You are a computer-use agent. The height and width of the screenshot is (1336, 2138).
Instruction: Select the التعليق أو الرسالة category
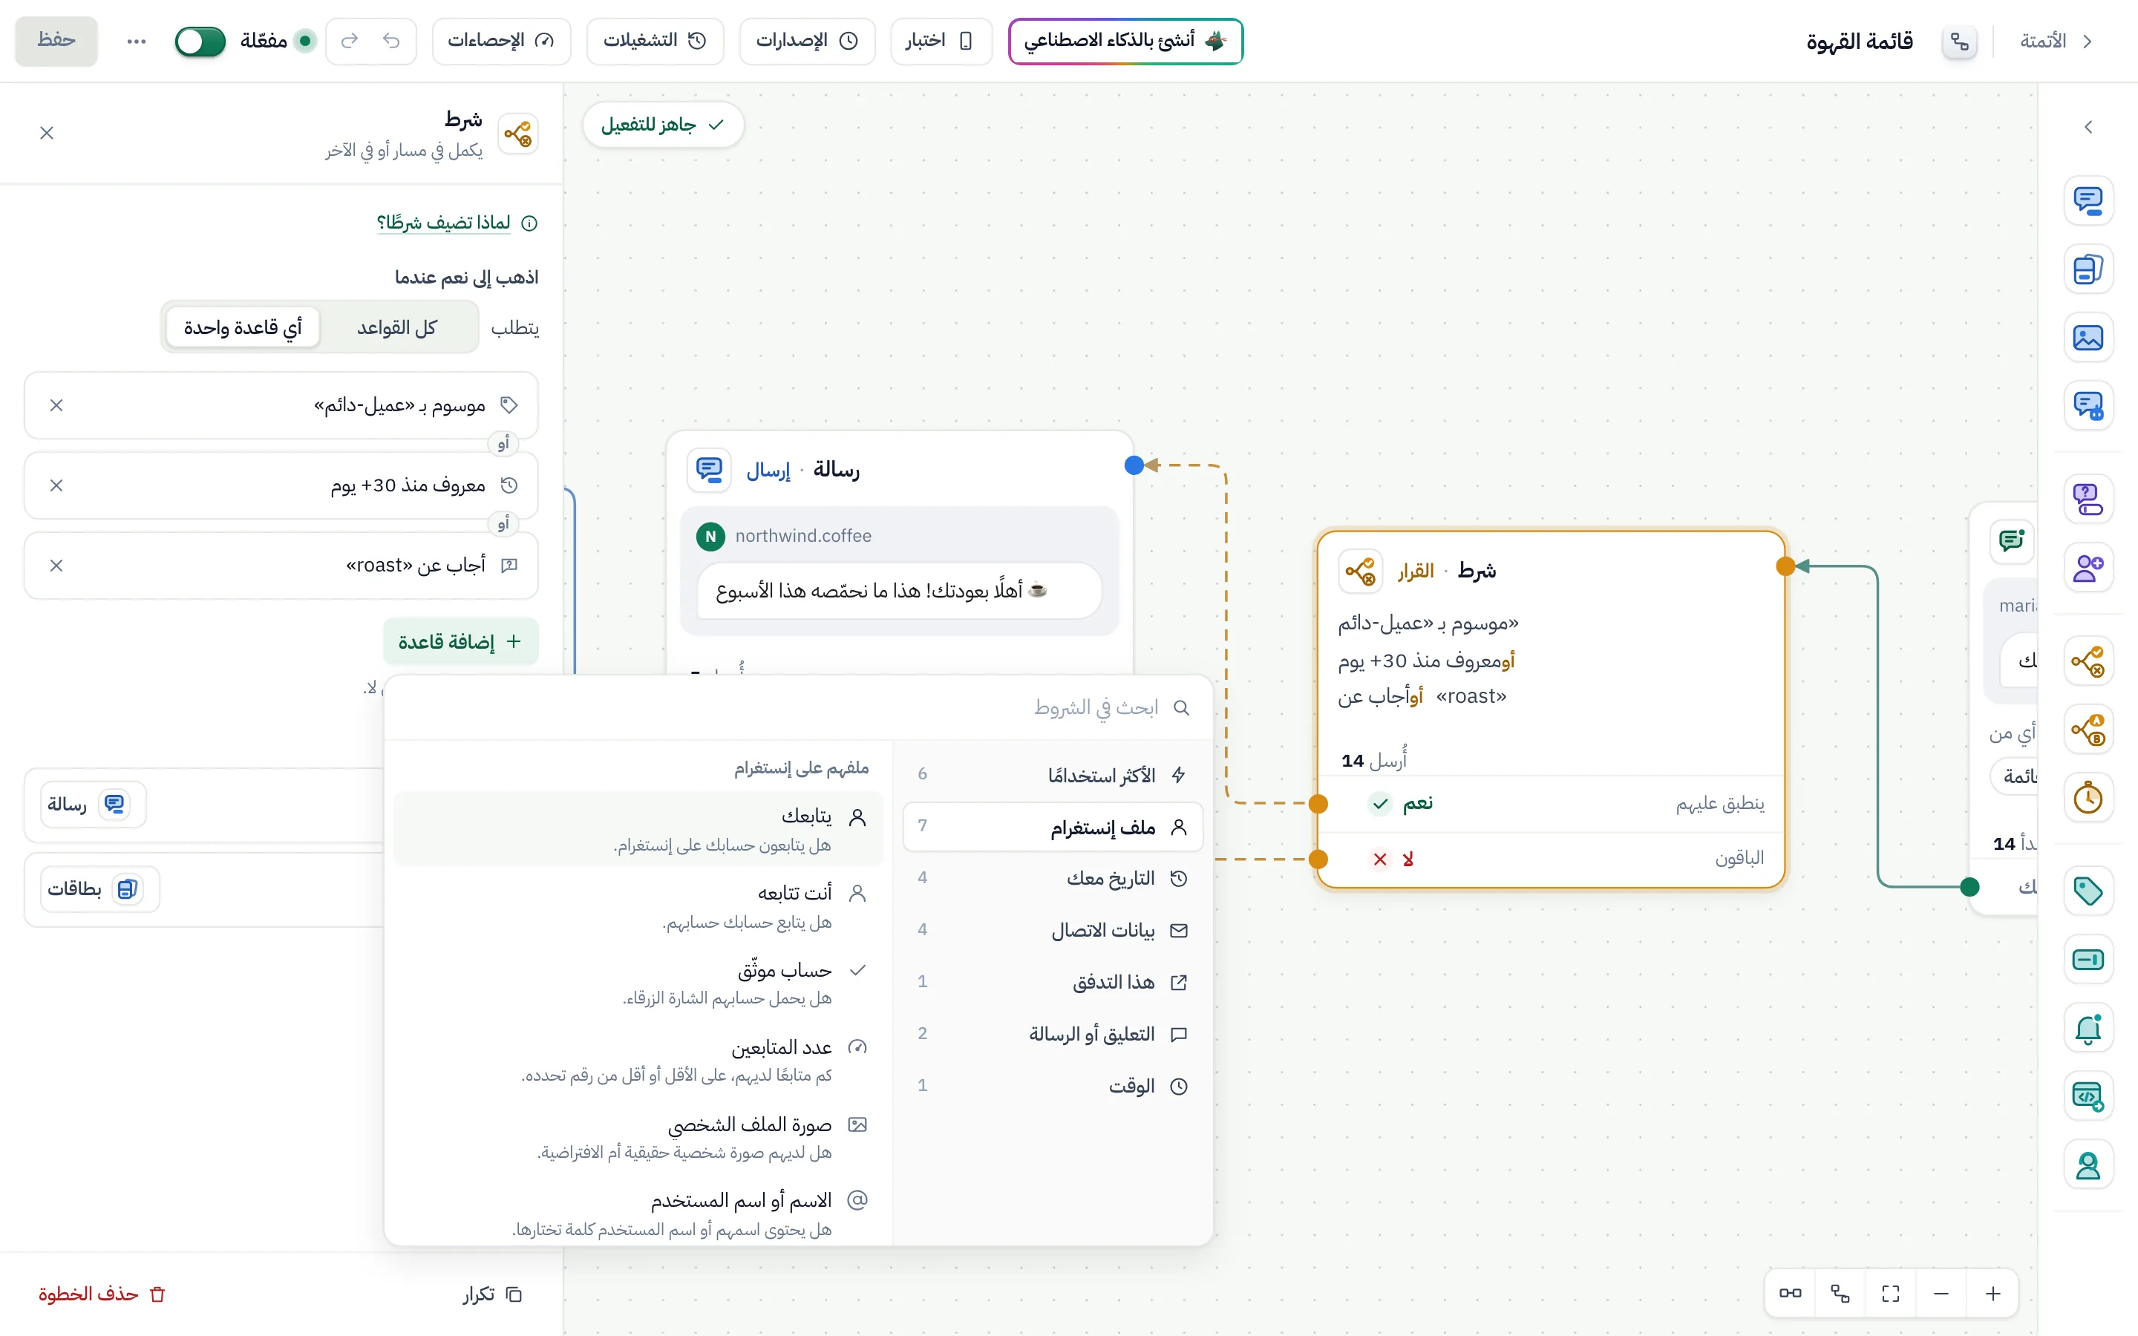click(1053, 1034)
